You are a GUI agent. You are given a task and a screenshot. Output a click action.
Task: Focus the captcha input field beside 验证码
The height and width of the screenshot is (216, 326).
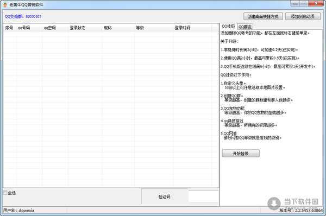(204, 196)
